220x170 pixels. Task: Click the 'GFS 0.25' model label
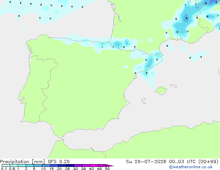coord(59,162)
